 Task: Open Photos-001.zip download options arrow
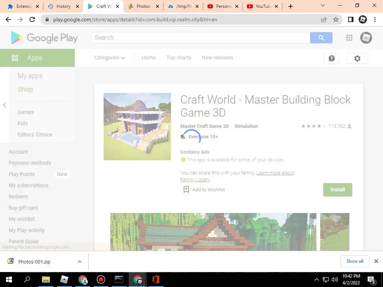coord(80,262)
